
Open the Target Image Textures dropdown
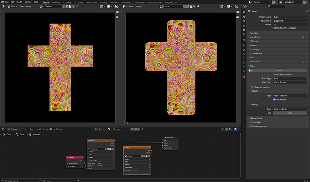coord(290,96)
